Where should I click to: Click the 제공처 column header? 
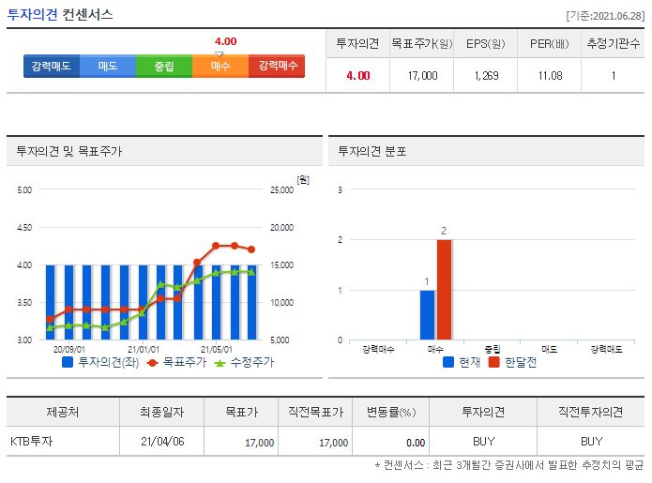coord(63,412)
